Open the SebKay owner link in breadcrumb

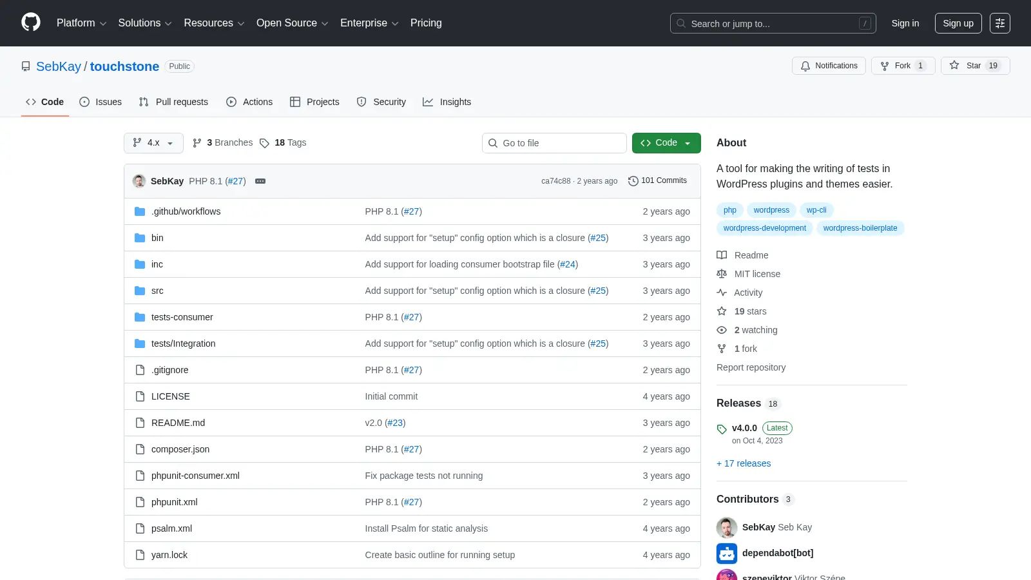59,66
